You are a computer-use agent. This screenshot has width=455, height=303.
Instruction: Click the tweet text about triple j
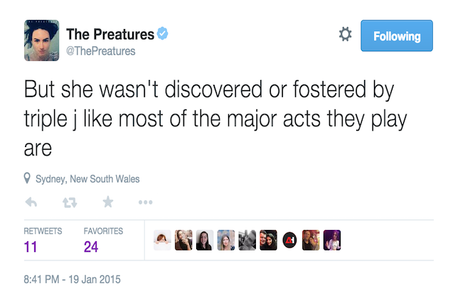coord(213,119)
